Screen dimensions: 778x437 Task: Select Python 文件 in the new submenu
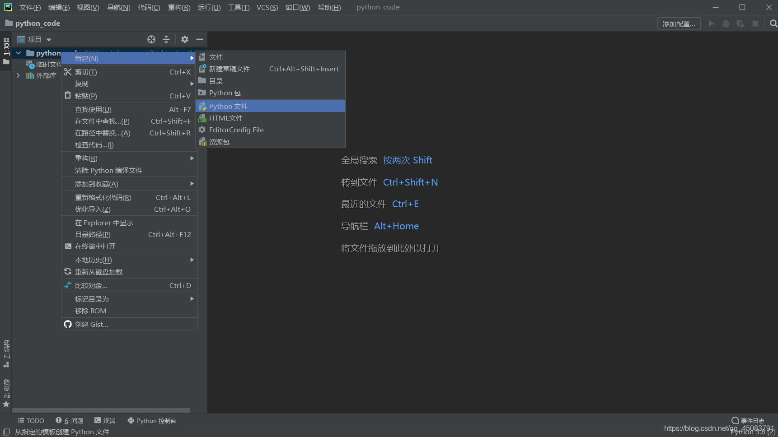tap(271, 106)
